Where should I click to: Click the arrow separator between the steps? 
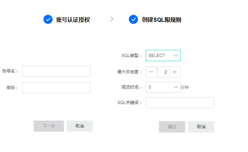(112, 19)
